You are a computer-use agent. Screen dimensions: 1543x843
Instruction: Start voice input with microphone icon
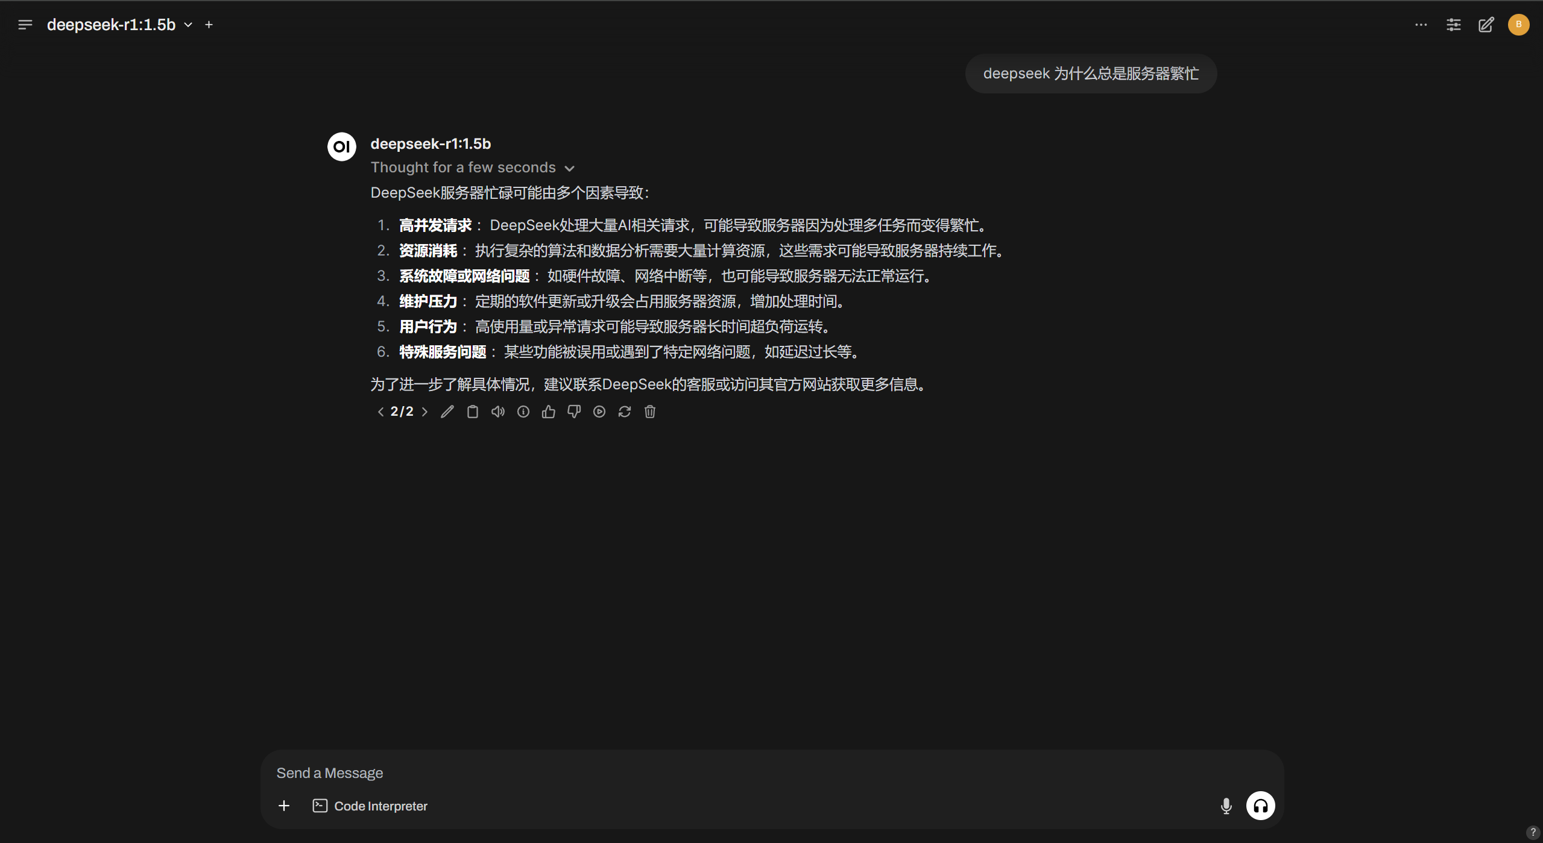[x=1226, y=806]
